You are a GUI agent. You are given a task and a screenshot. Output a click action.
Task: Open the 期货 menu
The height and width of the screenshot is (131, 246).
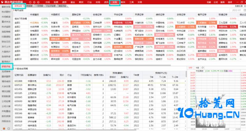coord(81,2)
